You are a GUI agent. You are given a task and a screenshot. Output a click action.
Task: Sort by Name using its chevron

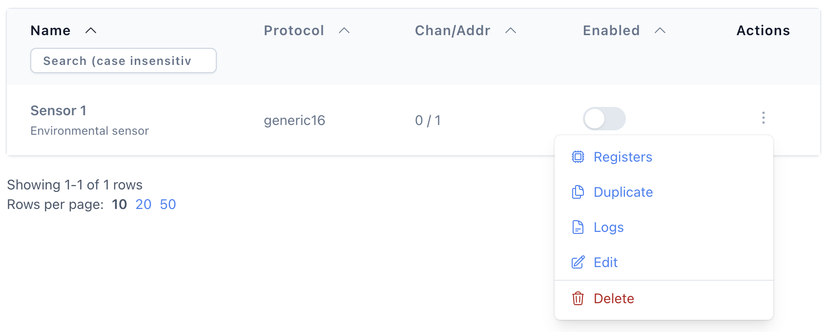tap(91, 30)
